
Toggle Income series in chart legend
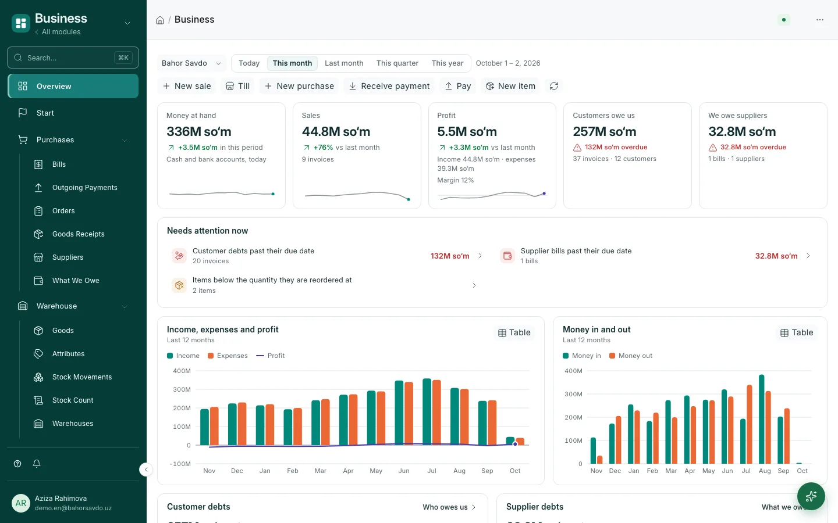[183, 356]
